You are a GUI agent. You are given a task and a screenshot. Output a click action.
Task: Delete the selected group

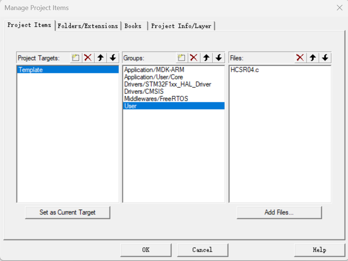click(x=194, y=58)
